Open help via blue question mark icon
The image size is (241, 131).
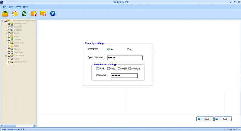click(x=53, y=14)
